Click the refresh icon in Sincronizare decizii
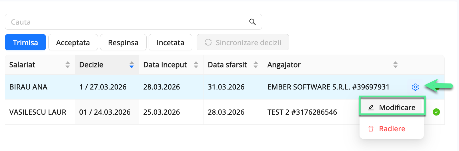This screenshot has width=459, height=151. pyautogui.click(x=208, y=42)
